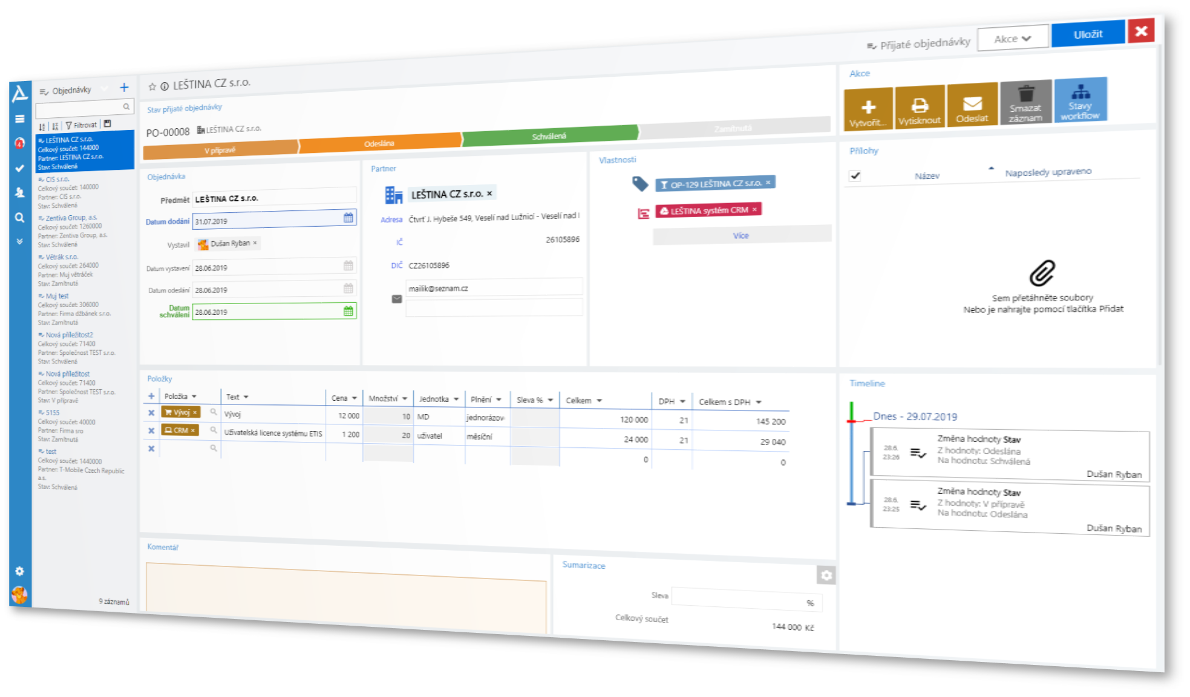This screenshot has width=1190, height=697.
Task: Open Množství column dropdown
Action: 405,399
